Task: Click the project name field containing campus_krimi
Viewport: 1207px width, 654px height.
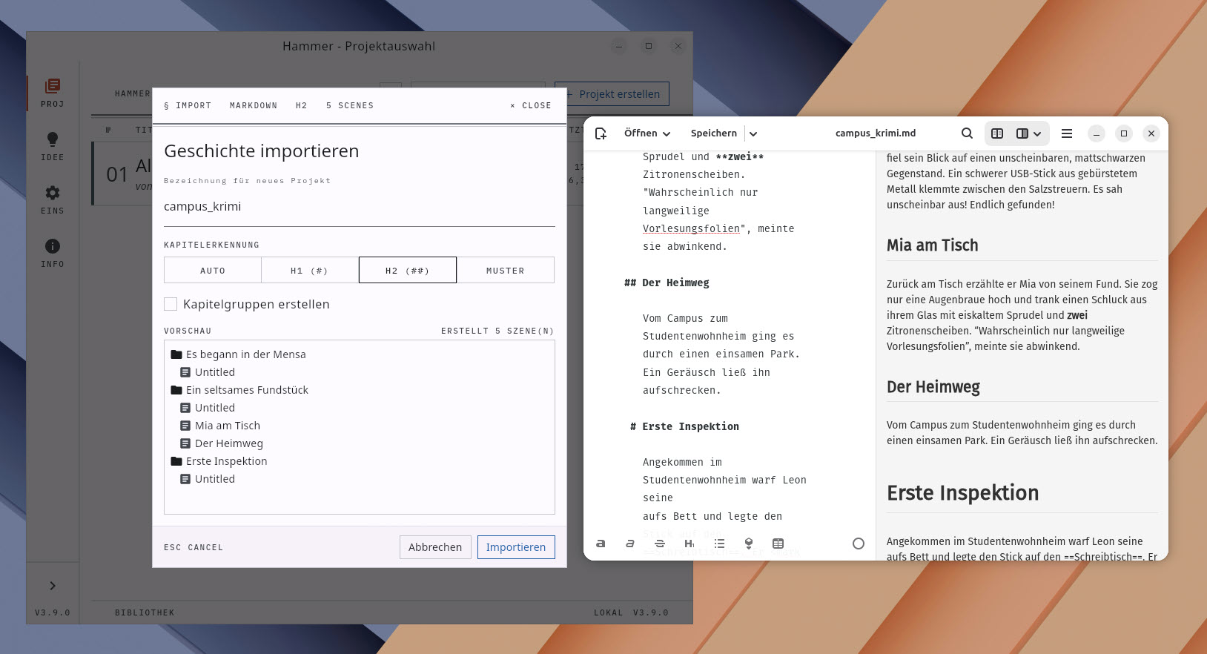Action: click(360, 207)
